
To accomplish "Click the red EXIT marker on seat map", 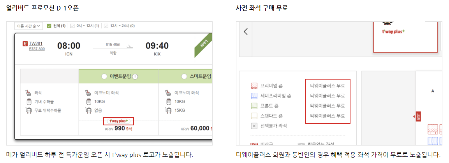I will click(418, 116).
